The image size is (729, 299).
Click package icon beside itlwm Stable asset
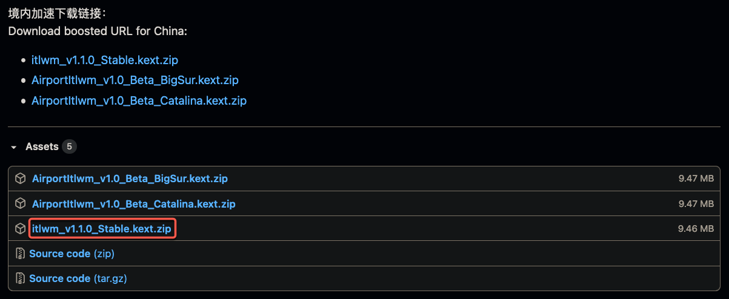(20, 229)
